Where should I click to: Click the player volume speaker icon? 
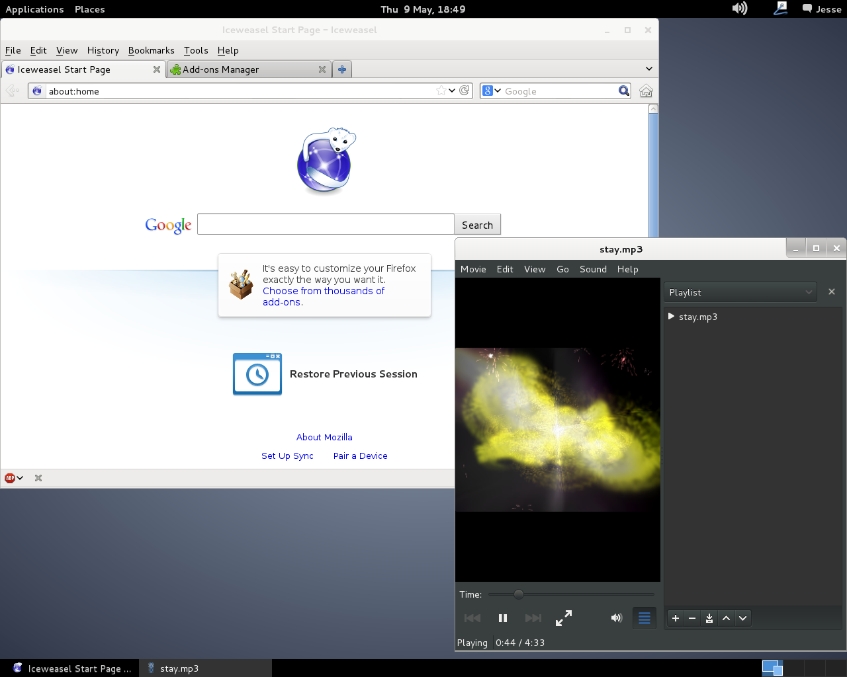coord(617,618)
